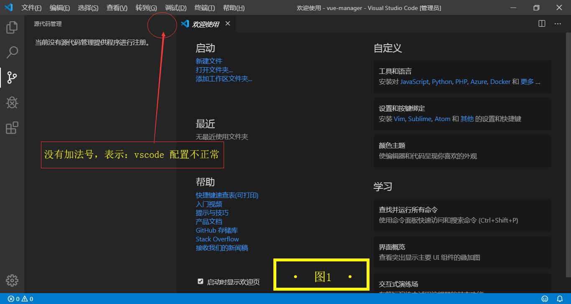Open the Debug view in the activity bar
The height and width of the screenshot is (304, 571).
12,103
